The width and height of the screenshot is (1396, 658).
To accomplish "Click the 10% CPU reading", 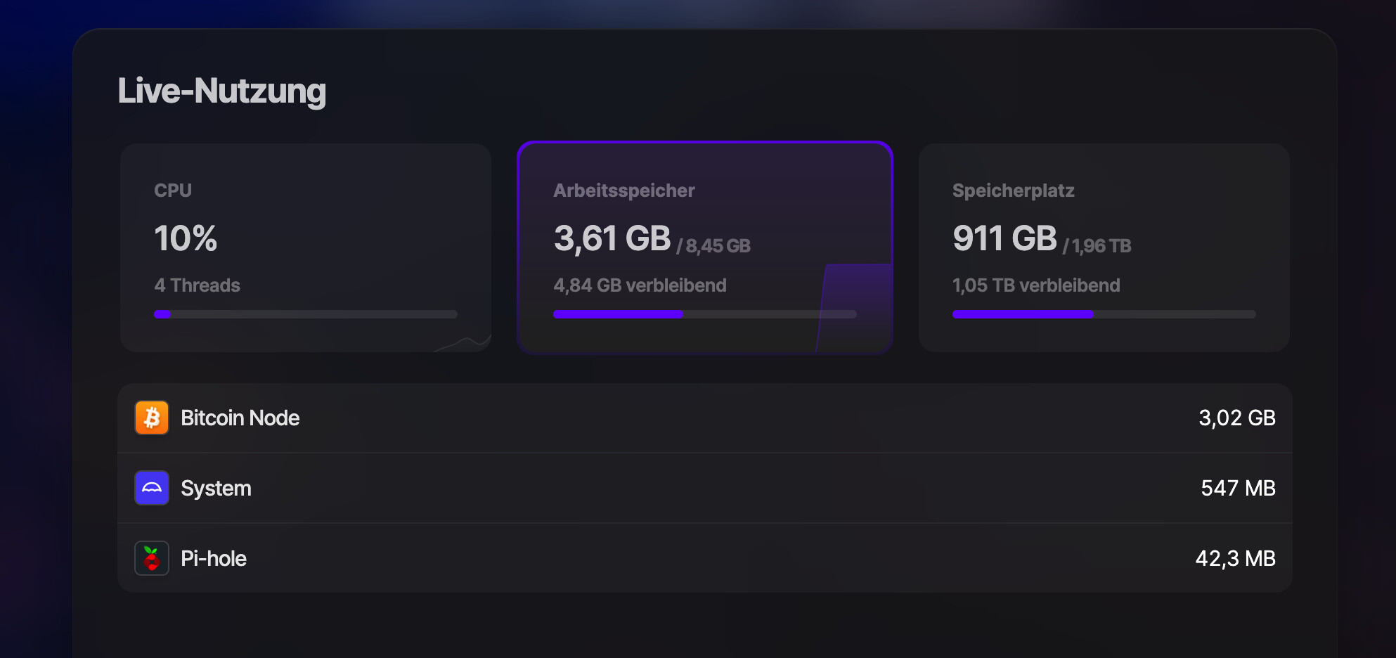I will 186,238.
